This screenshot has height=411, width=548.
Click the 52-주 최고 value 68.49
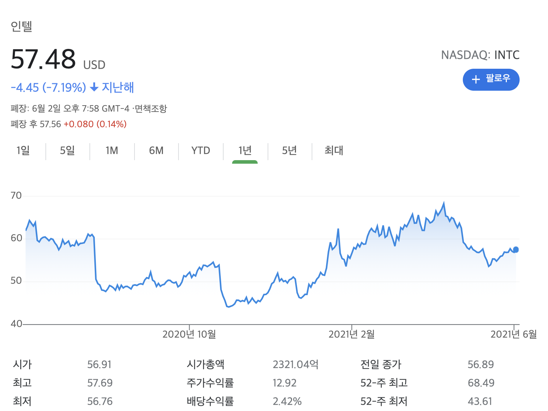[481, 383]
